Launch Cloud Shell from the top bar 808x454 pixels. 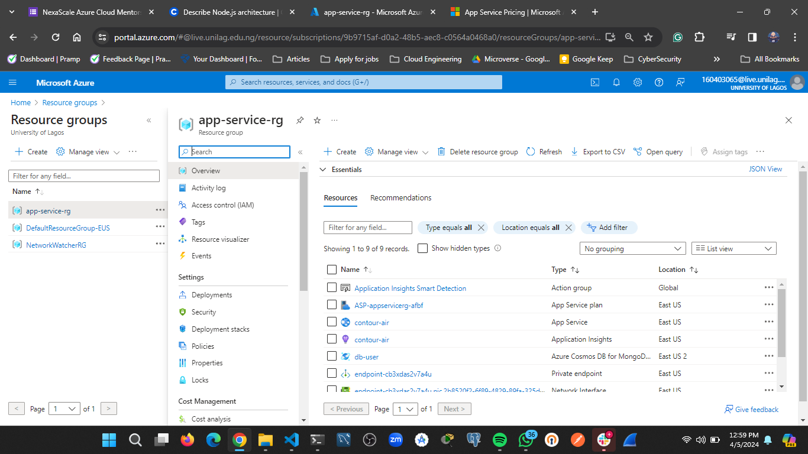point(595,83)
